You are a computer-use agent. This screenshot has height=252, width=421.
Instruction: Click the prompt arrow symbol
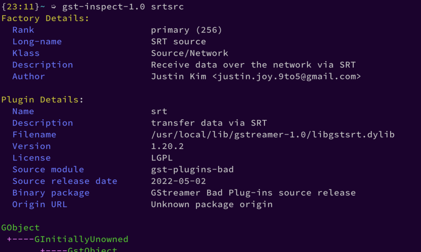pyautogui.click(x=53, y=7)
